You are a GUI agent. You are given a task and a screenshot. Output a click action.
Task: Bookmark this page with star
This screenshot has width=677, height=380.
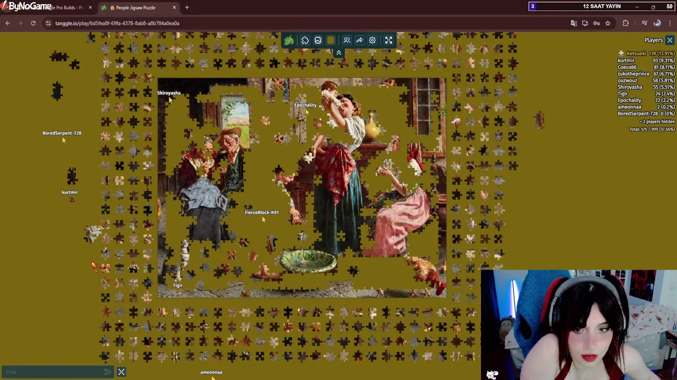pyautogui.click(x=608, y=23)
